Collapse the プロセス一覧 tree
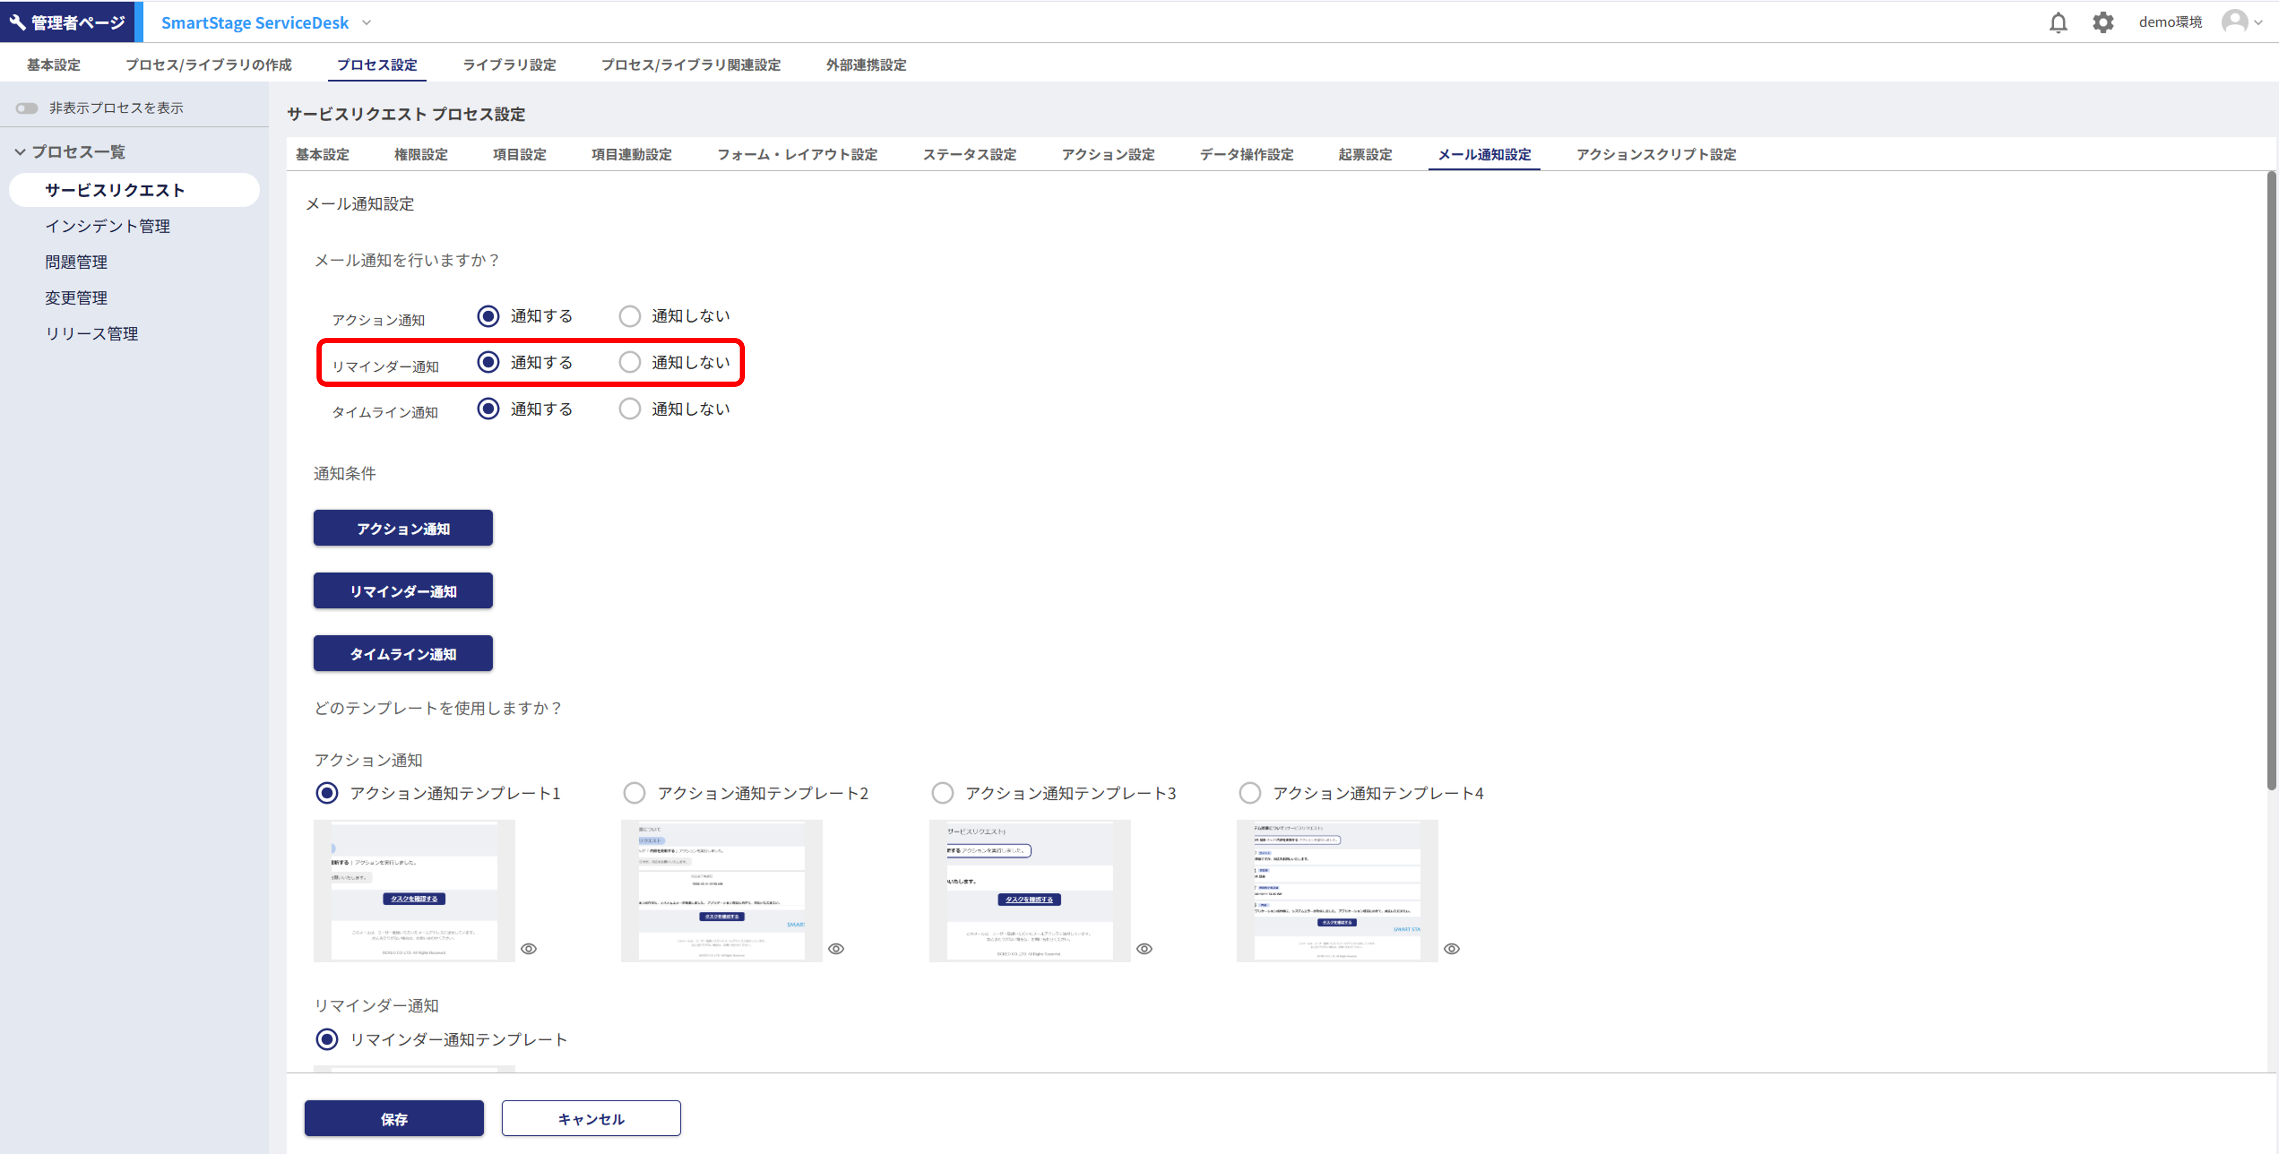The height and width of the screenshot is (1154, 2279). (x=20, y=152)
